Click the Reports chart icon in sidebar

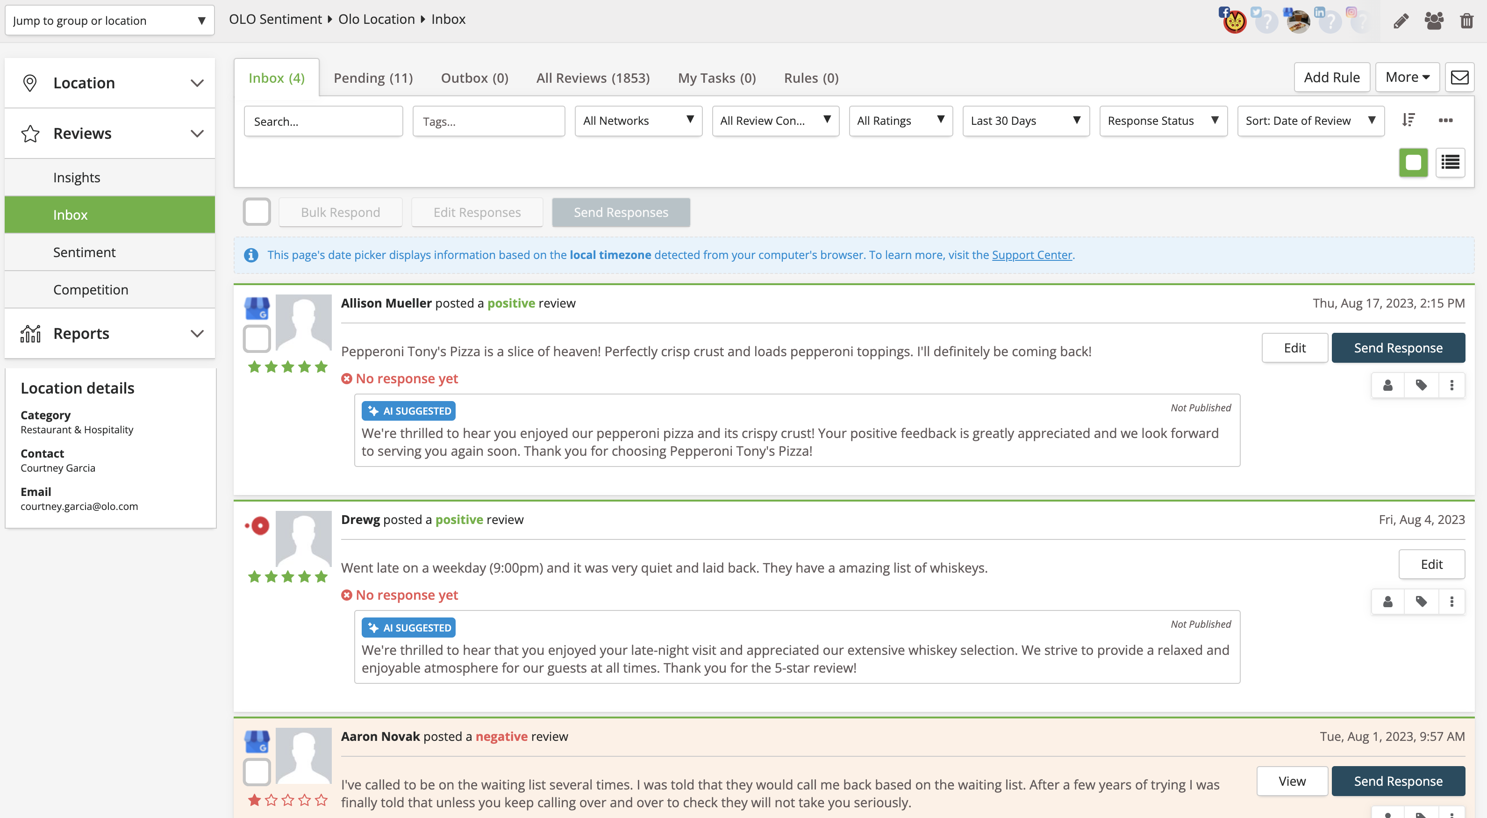tap(30, 334)
